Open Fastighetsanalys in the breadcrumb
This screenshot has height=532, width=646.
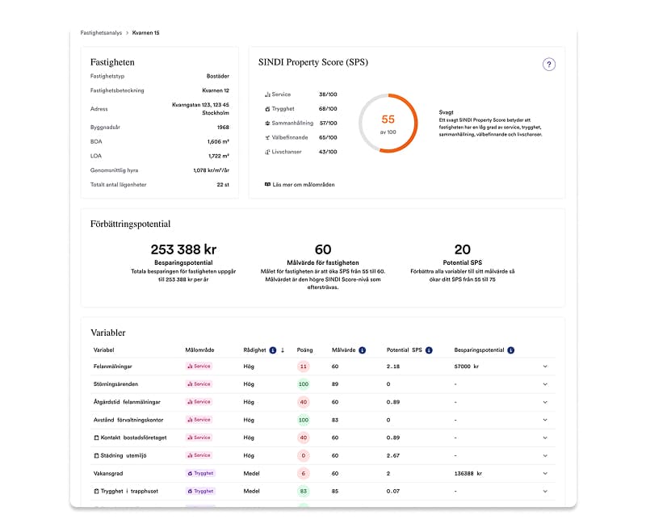coord(102,33)
